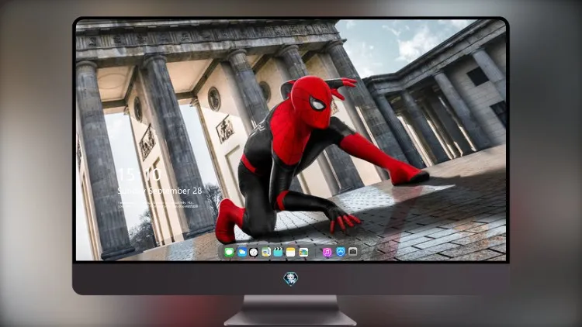
Task: Click the Sunday September 28 date text
Action: [x=160, y=191]
